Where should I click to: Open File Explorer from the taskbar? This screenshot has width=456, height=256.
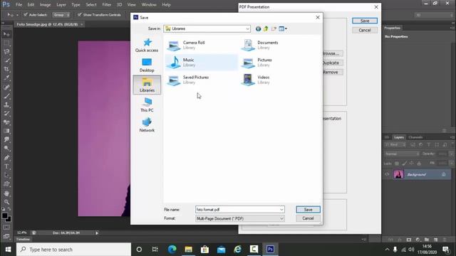point(188,250)
